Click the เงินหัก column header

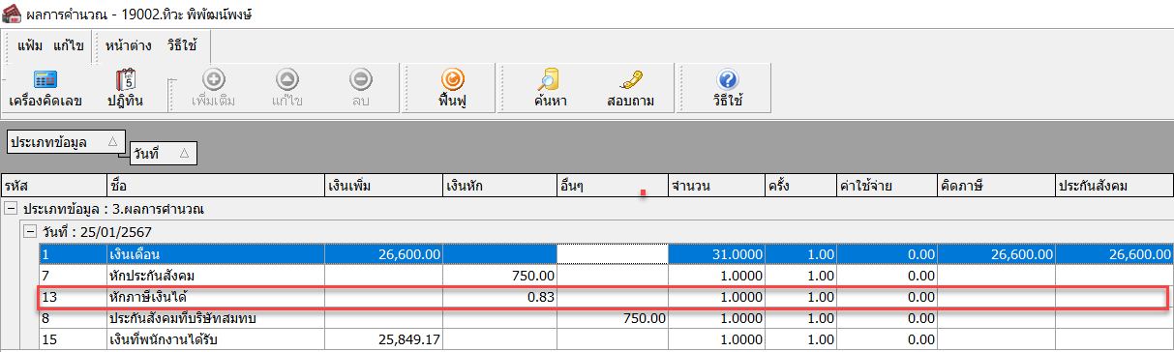pos(498,185)
